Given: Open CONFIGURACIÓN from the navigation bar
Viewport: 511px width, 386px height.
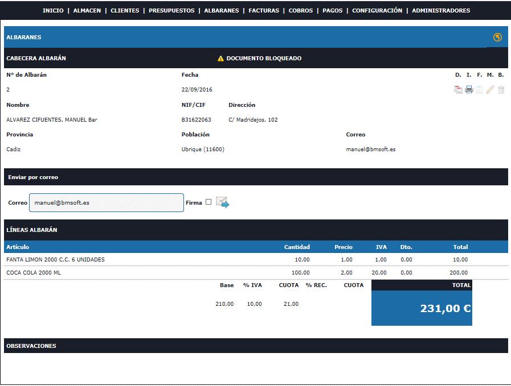Looking at the screenshot, I should point(377,11).
